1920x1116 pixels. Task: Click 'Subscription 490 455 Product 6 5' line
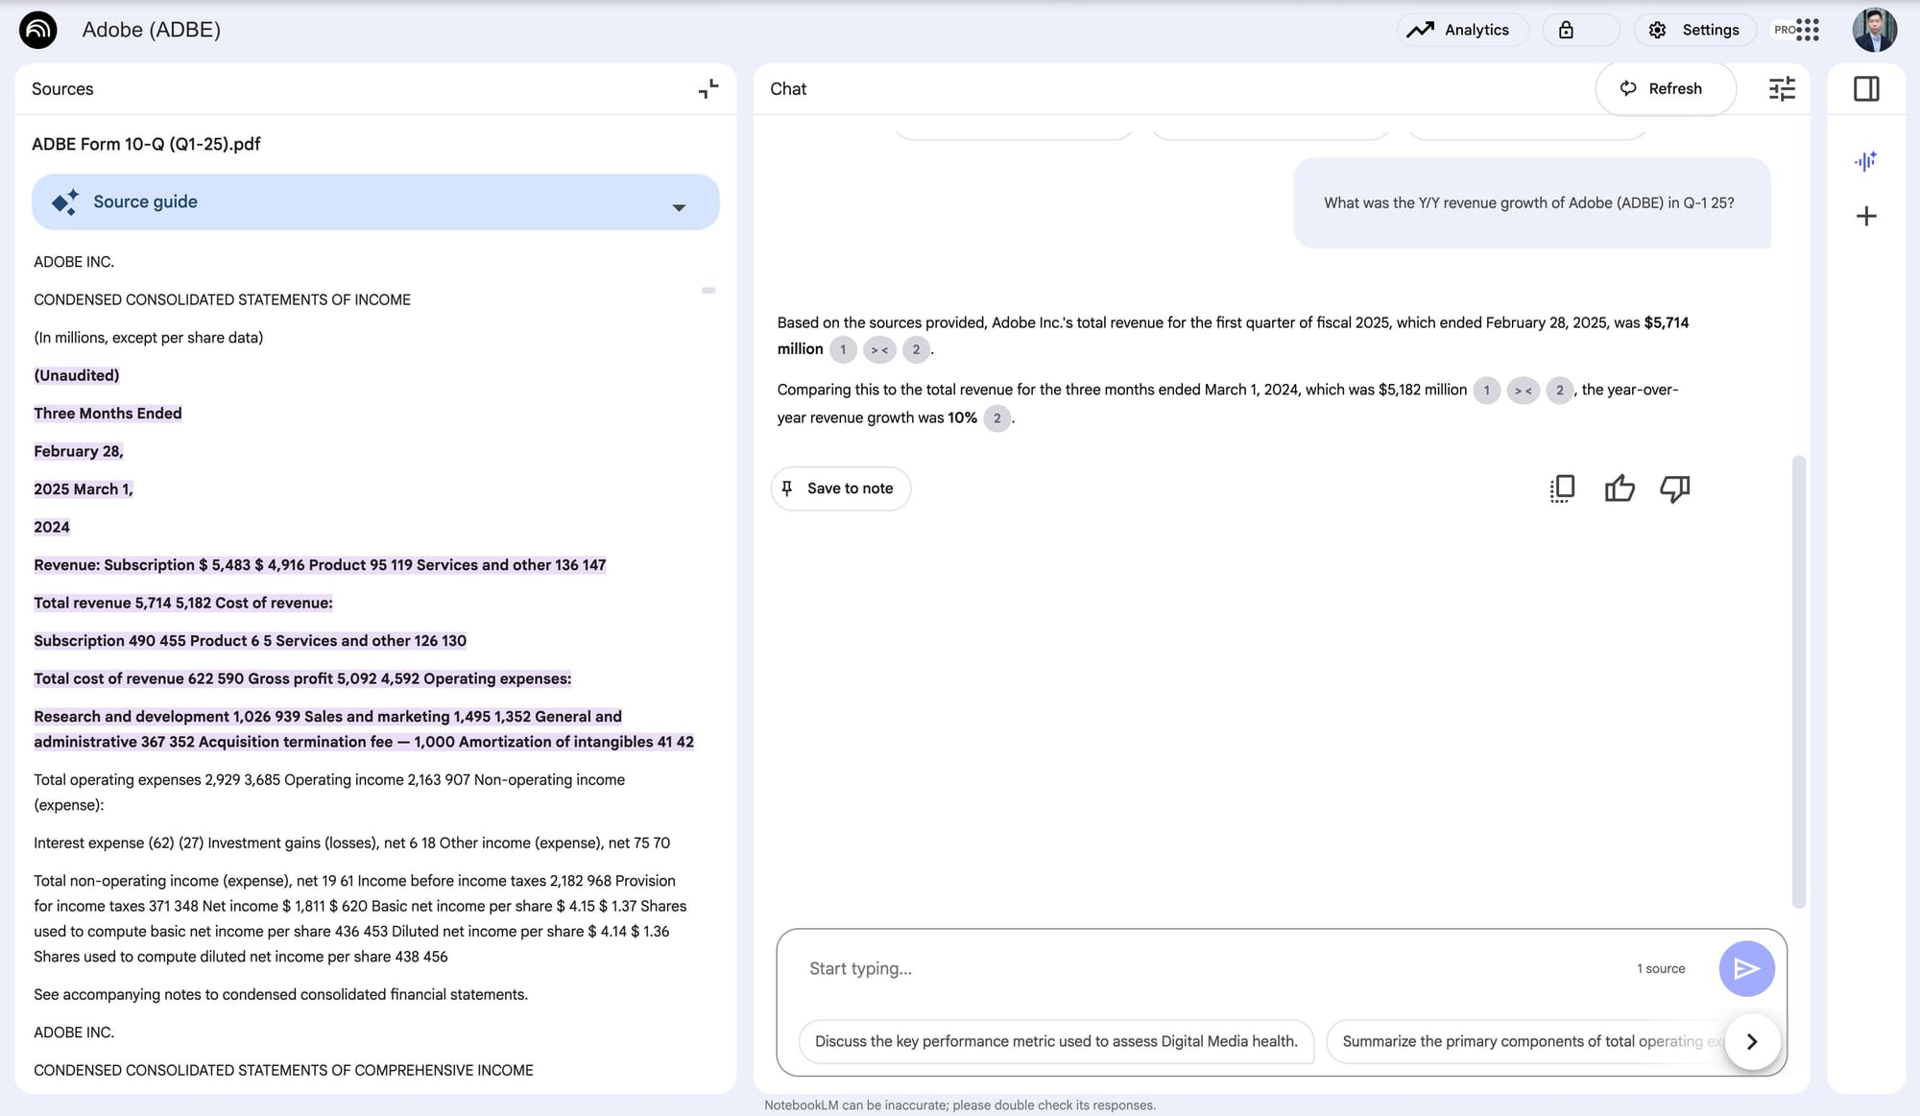click(x=250, y=641)
